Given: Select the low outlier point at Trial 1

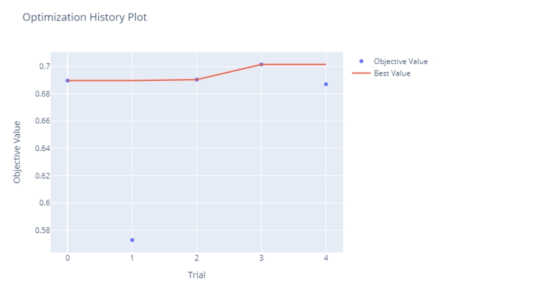Looking at the screenshot, I should (x=132, y=240).
